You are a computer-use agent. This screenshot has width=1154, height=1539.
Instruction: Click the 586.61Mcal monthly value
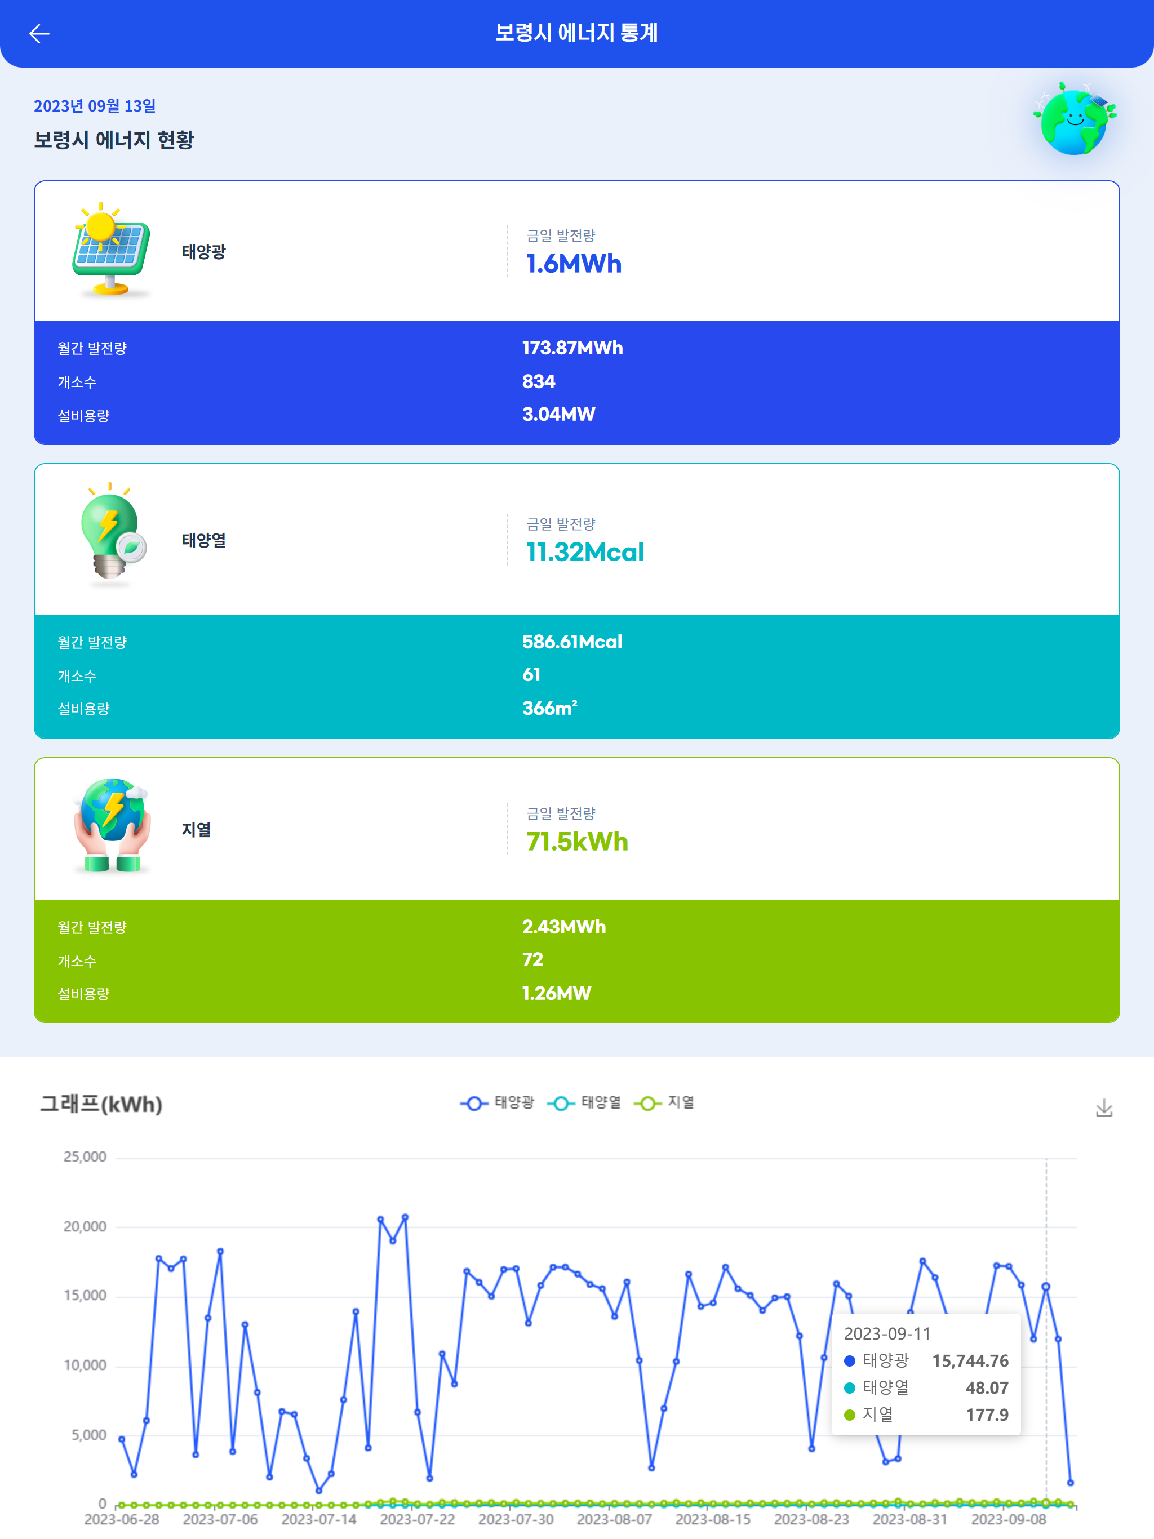[x=572, y=642]
